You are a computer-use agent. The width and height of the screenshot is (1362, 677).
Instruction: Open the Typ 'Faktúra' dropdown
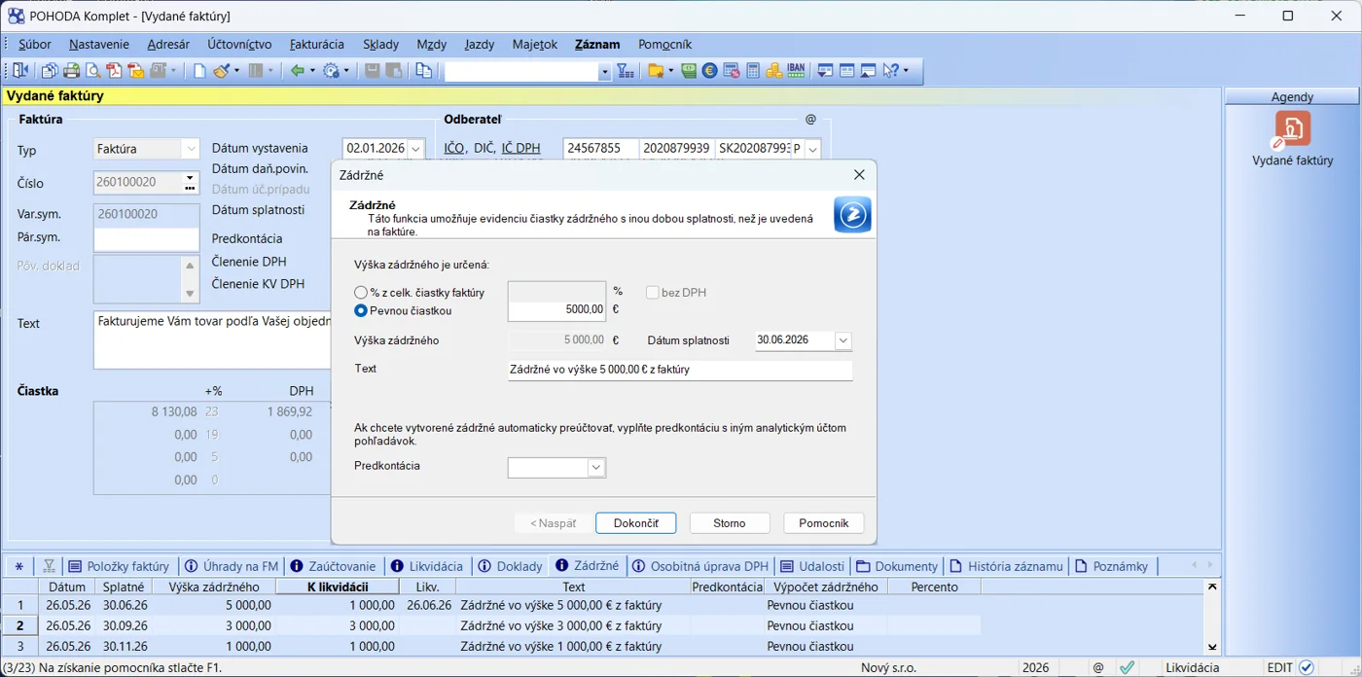pyautogui.click(x=191, y=149)
